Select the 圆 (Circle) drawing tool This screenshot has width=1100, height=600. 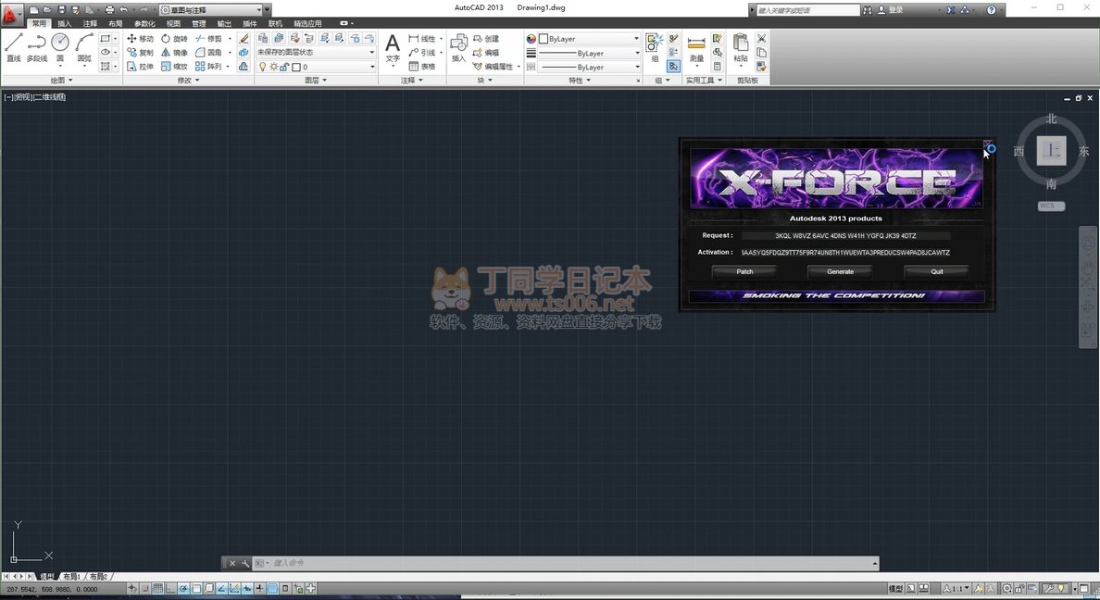click(60, 46)
